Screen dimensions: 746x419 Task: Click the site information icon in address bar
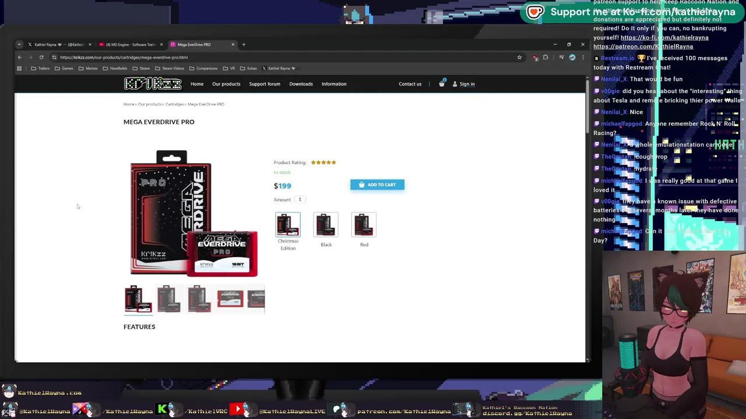tap(54, 57)
